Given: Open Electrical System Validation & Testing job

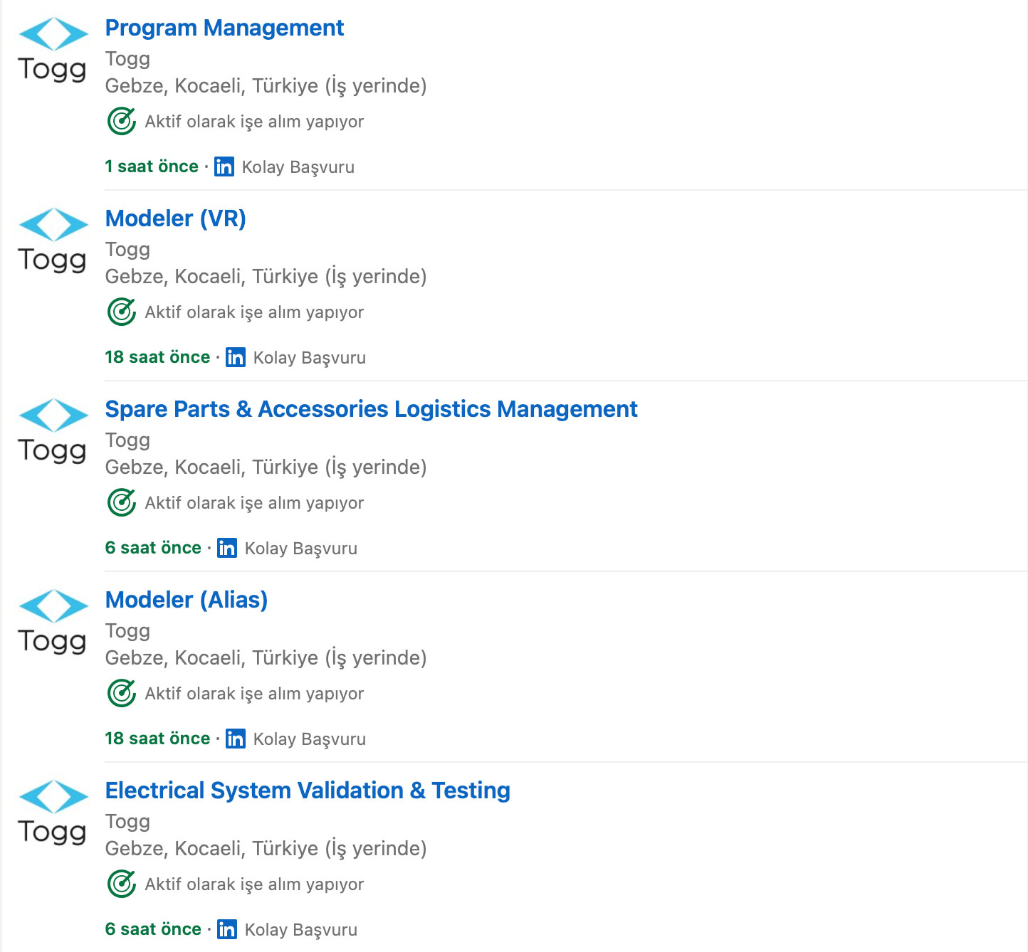Looking at the screenshot, I should [x=308, y=790].
